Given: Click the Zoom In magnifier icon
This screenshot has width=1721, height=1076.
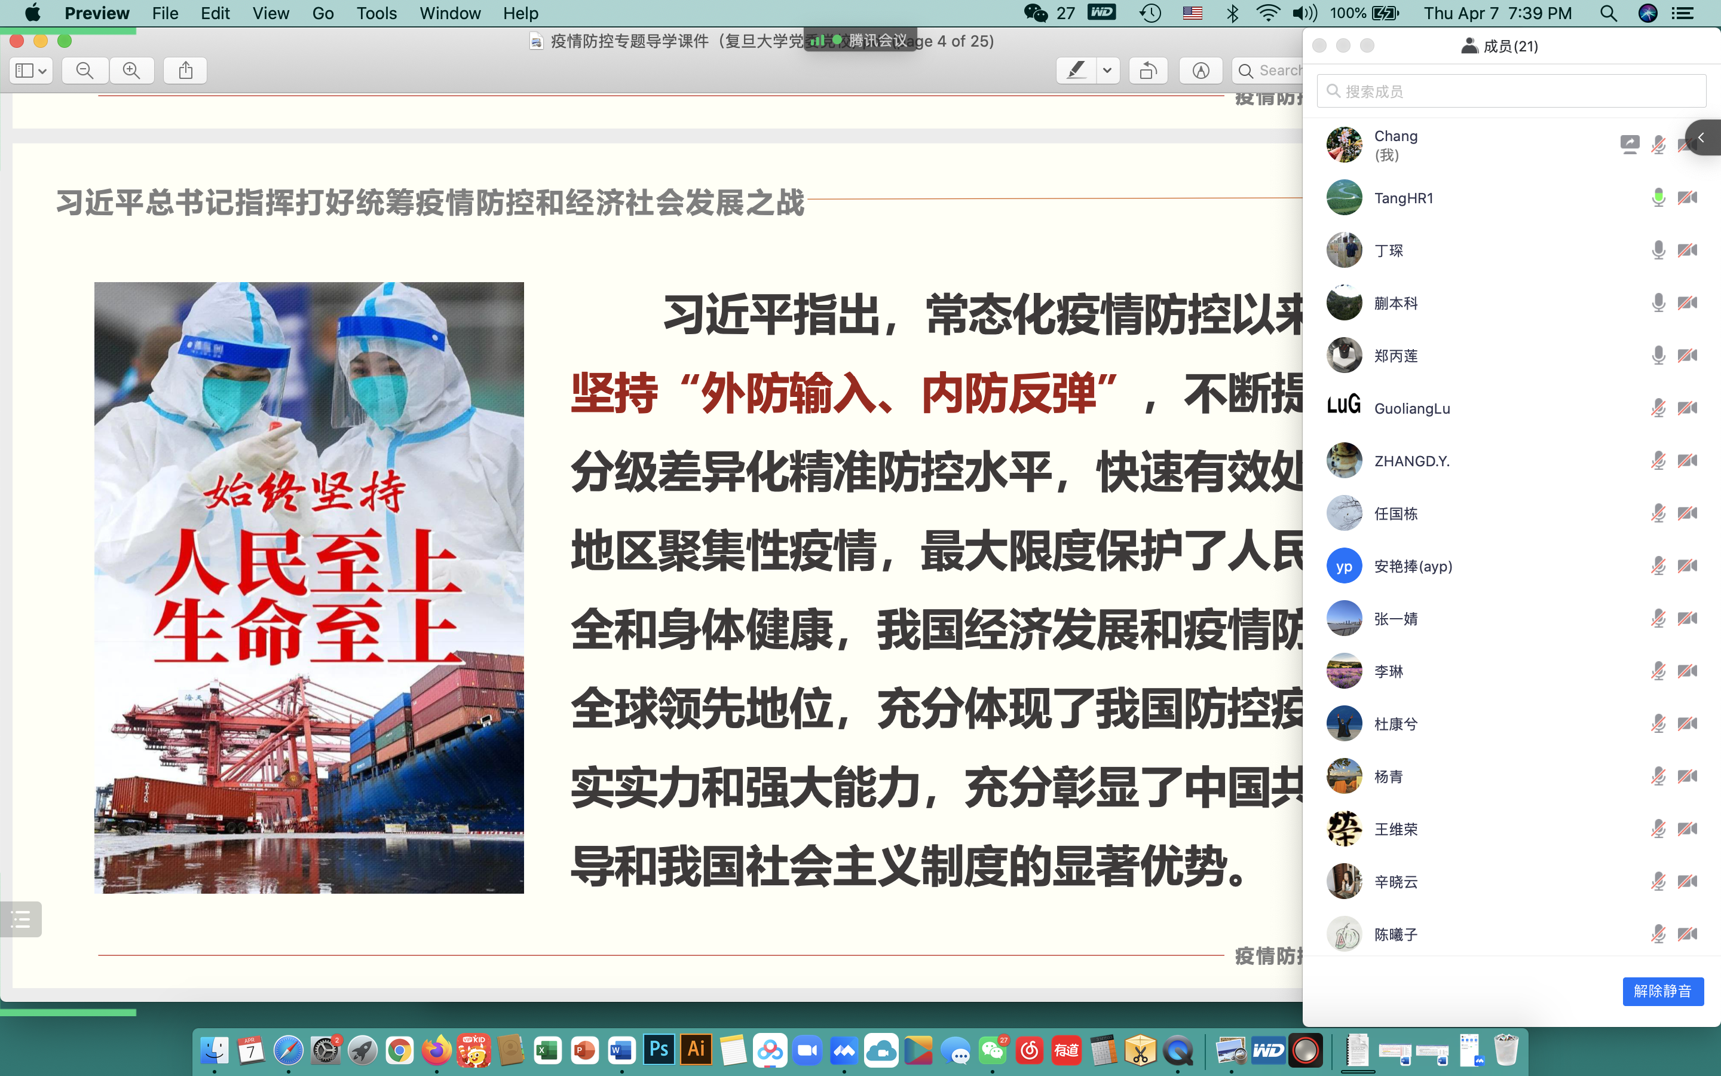Looking at the screenshot, I should point(131,71).
